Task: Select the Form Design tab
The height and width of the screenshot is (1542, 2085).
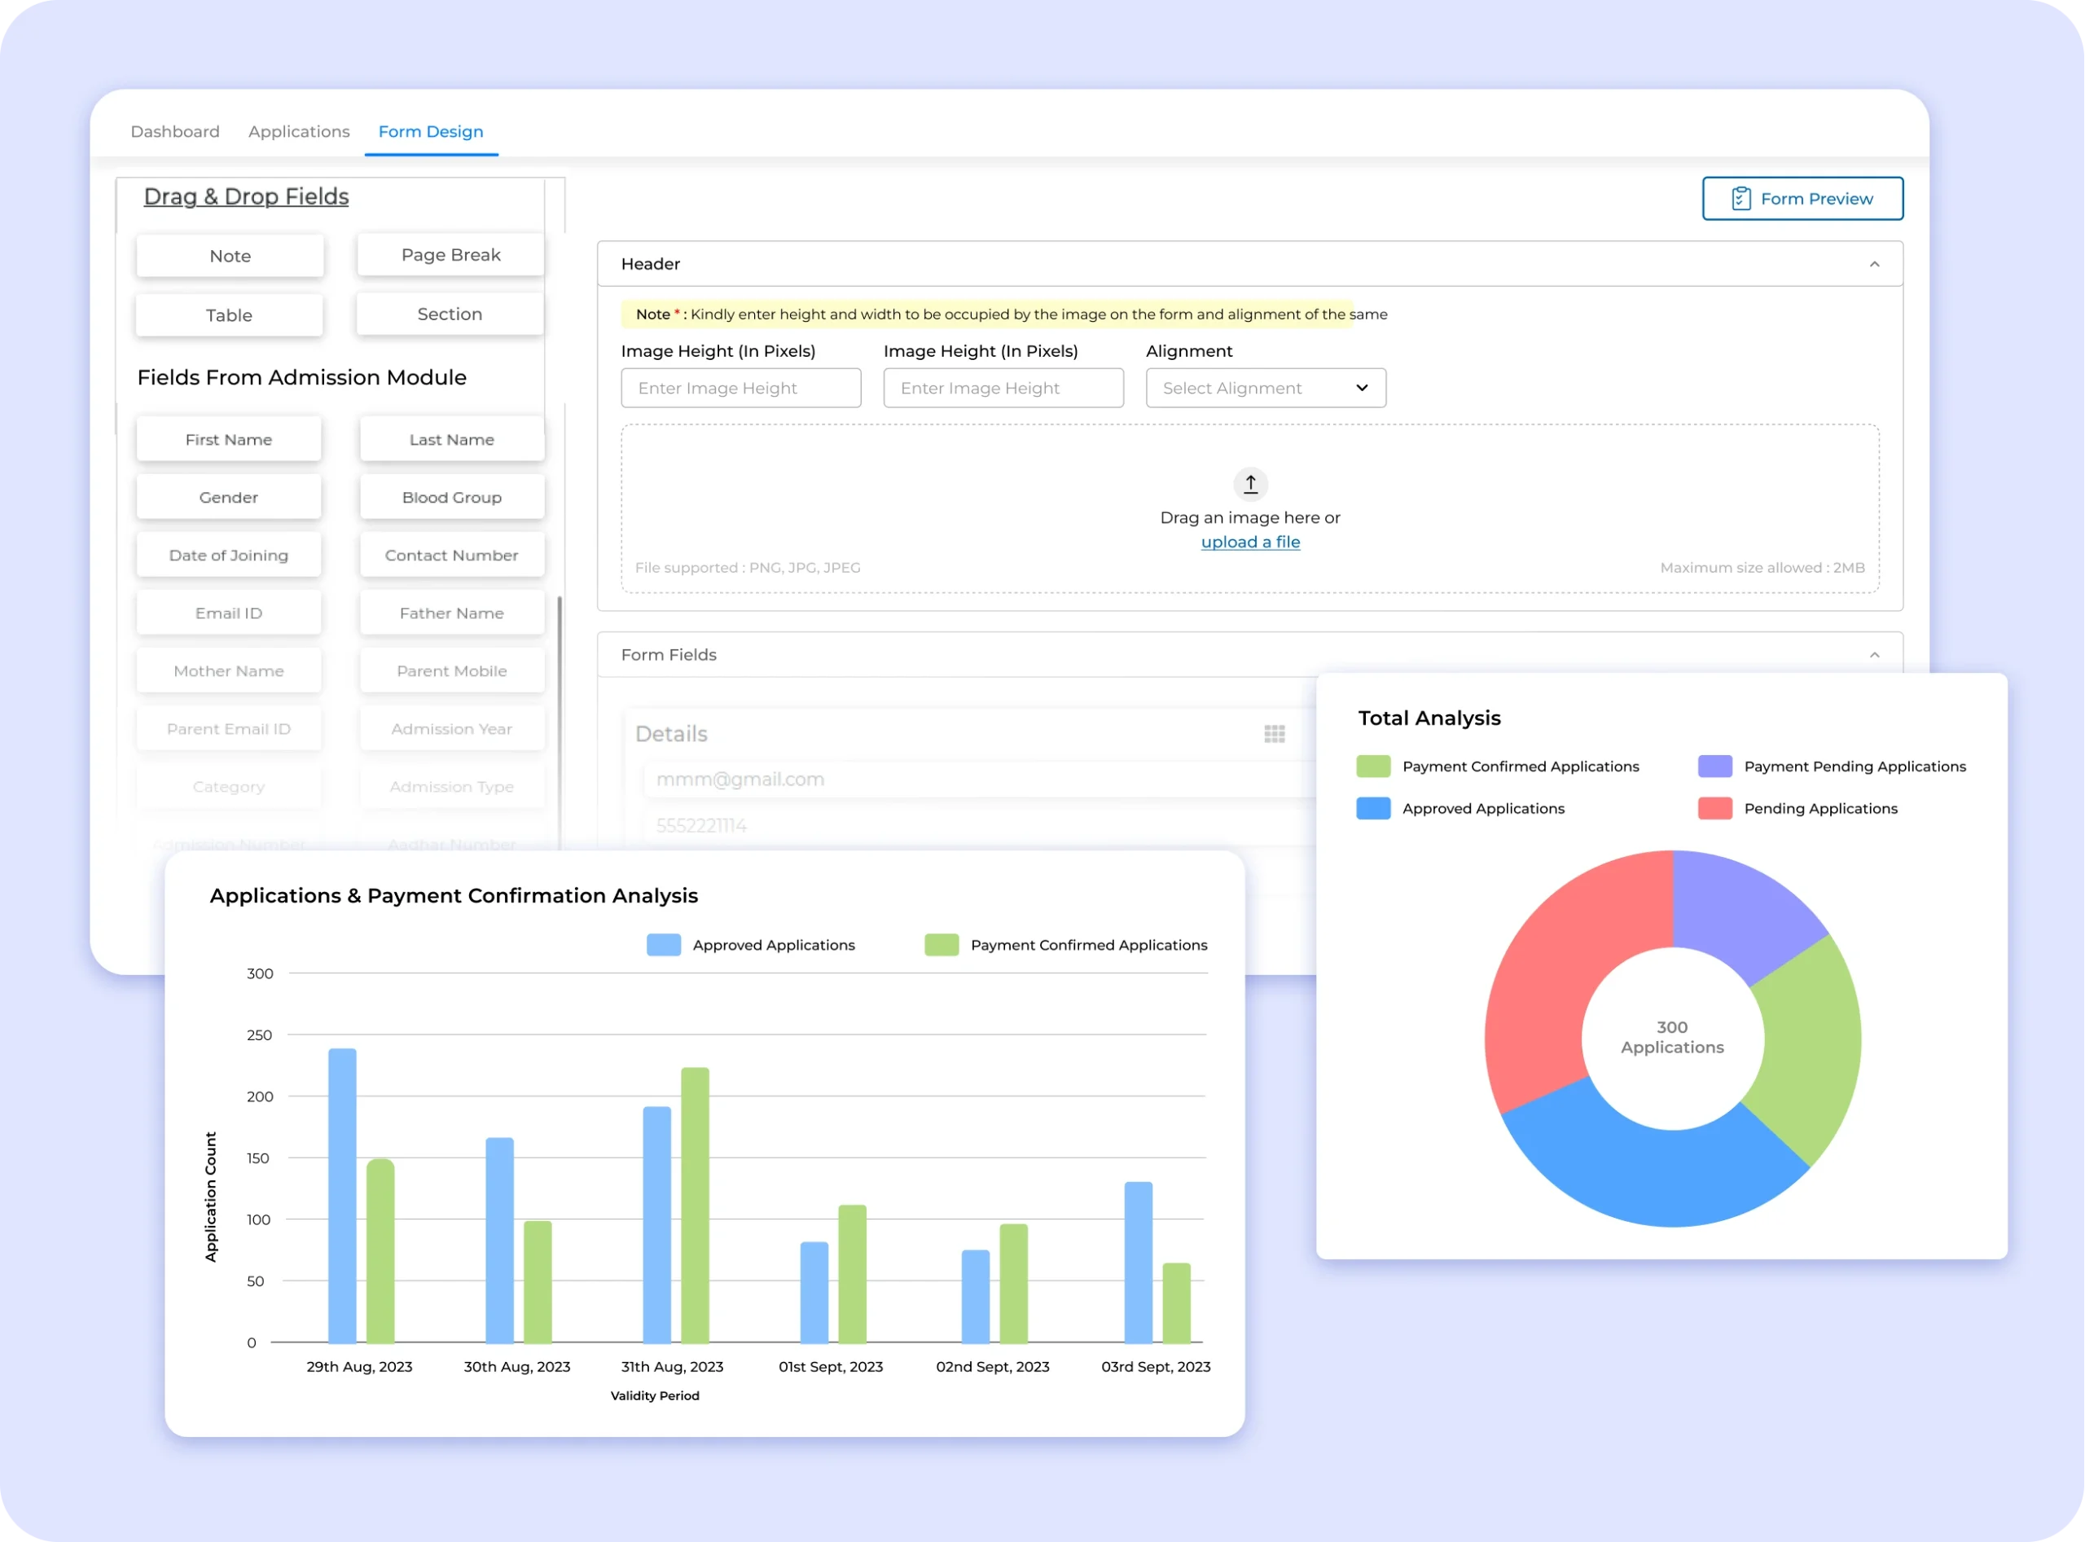Action: (430, 132)
